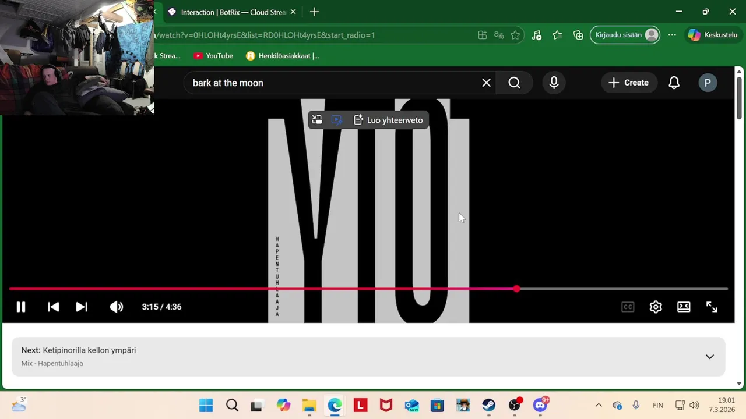Viewport: 746px width, 419px height.
Task: Click the browser address bar URL
Action: 265,35
